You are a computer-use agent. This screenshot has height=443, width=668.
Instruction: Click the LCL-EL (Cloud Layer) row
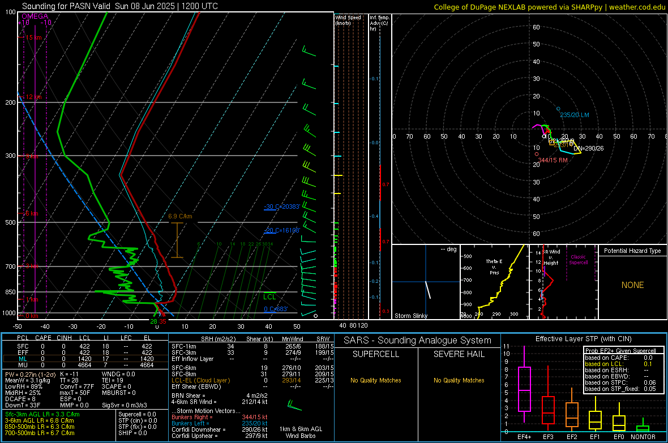pyautogui.click(x=252, y=380)
